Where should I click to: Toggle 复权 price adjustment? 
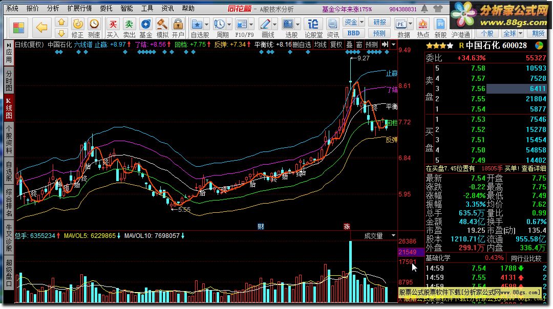point(336,45)
